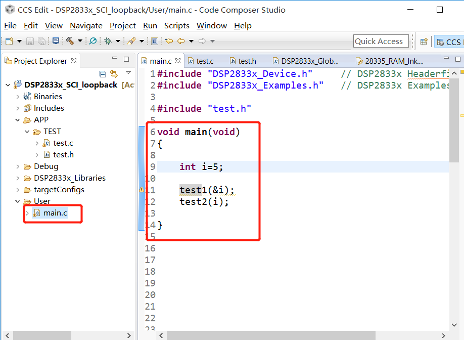Open the Run menu
Screen dimensions: 464x340
point(150,26)
